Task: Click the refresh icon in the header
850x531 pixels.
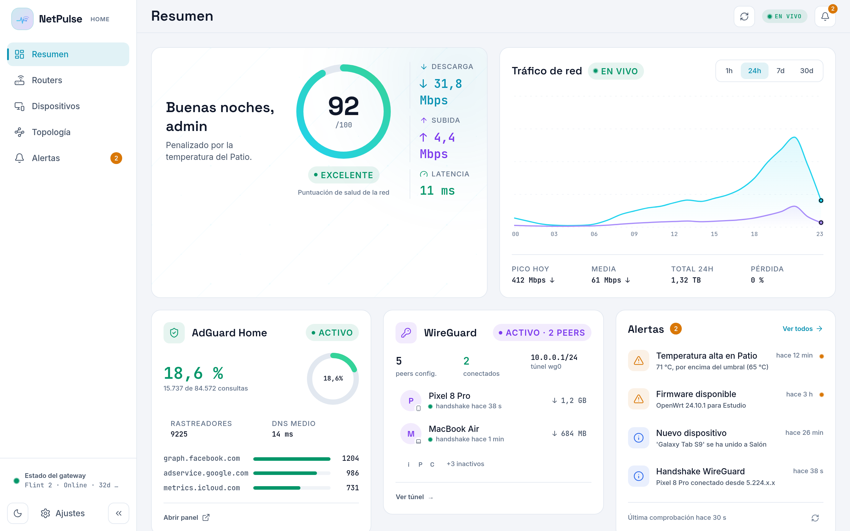Action: [x=744, y=17]
